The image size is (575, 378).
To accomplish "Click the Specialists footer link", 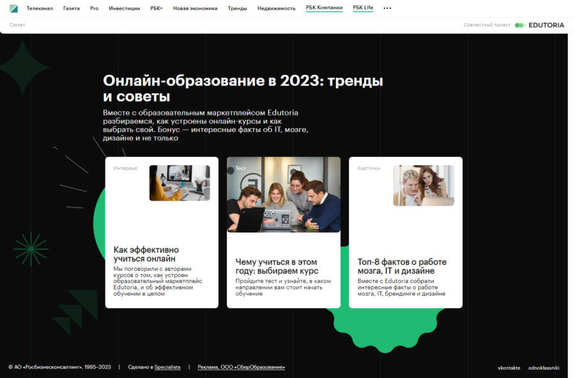I will coord(167,367).
